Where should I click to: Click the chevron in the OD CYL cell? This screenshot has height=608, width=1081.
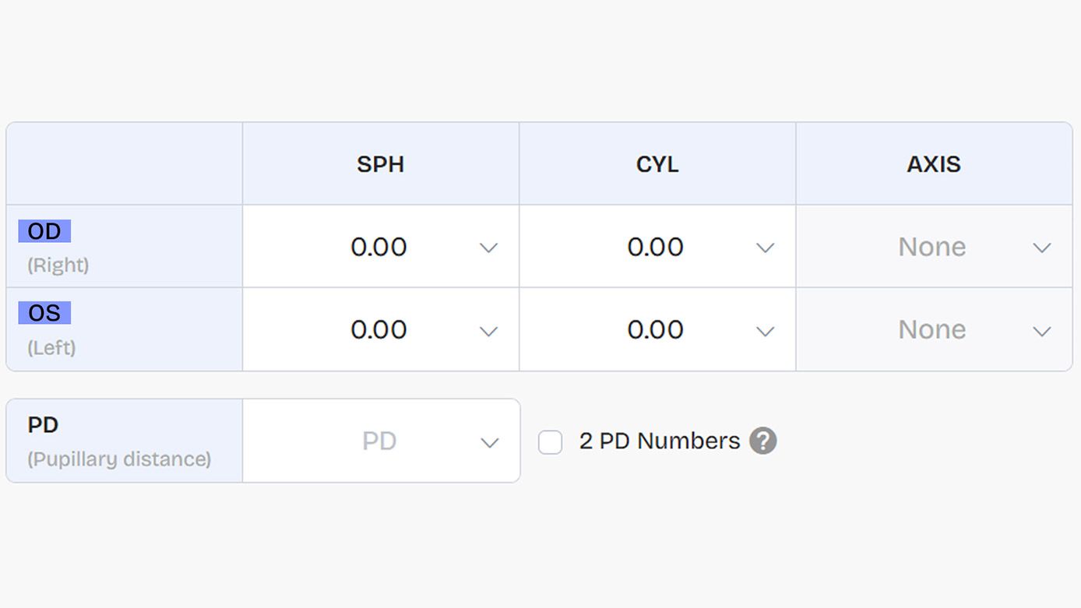point(766,247)
